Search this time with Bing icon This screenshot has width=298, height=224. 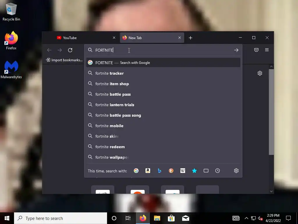(x=159, y=171)
